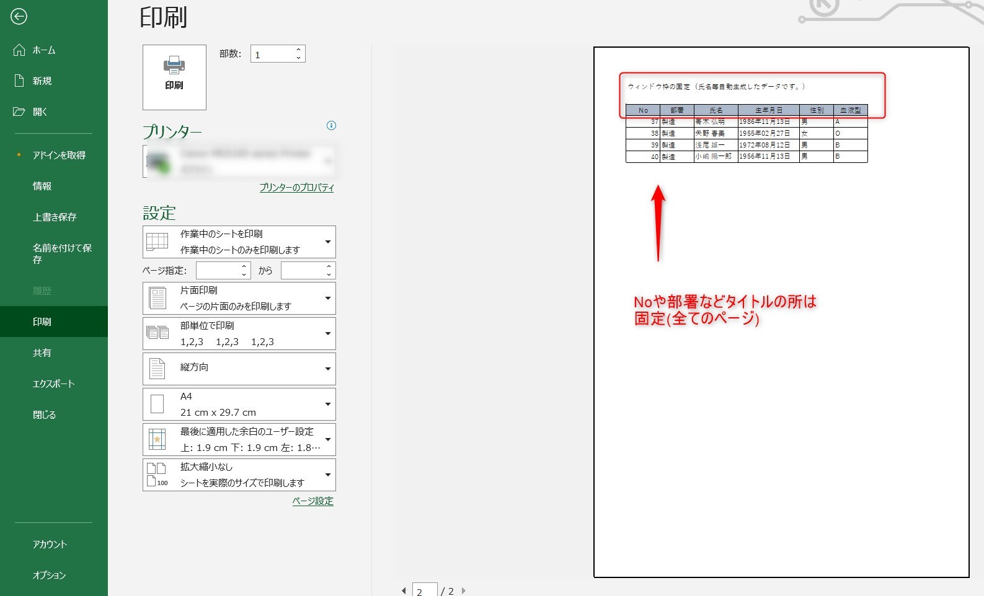Select 上書き保存 in the sidebar
This screenshot has width=984, height=596.
[55, 217]
